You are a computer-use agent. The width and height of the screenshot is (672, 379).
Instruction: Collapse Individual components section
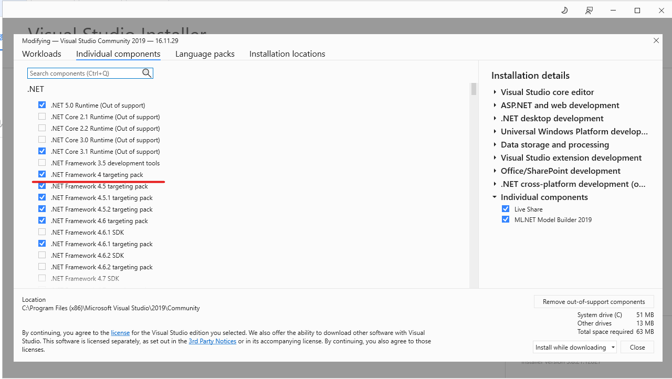[495, 197]
